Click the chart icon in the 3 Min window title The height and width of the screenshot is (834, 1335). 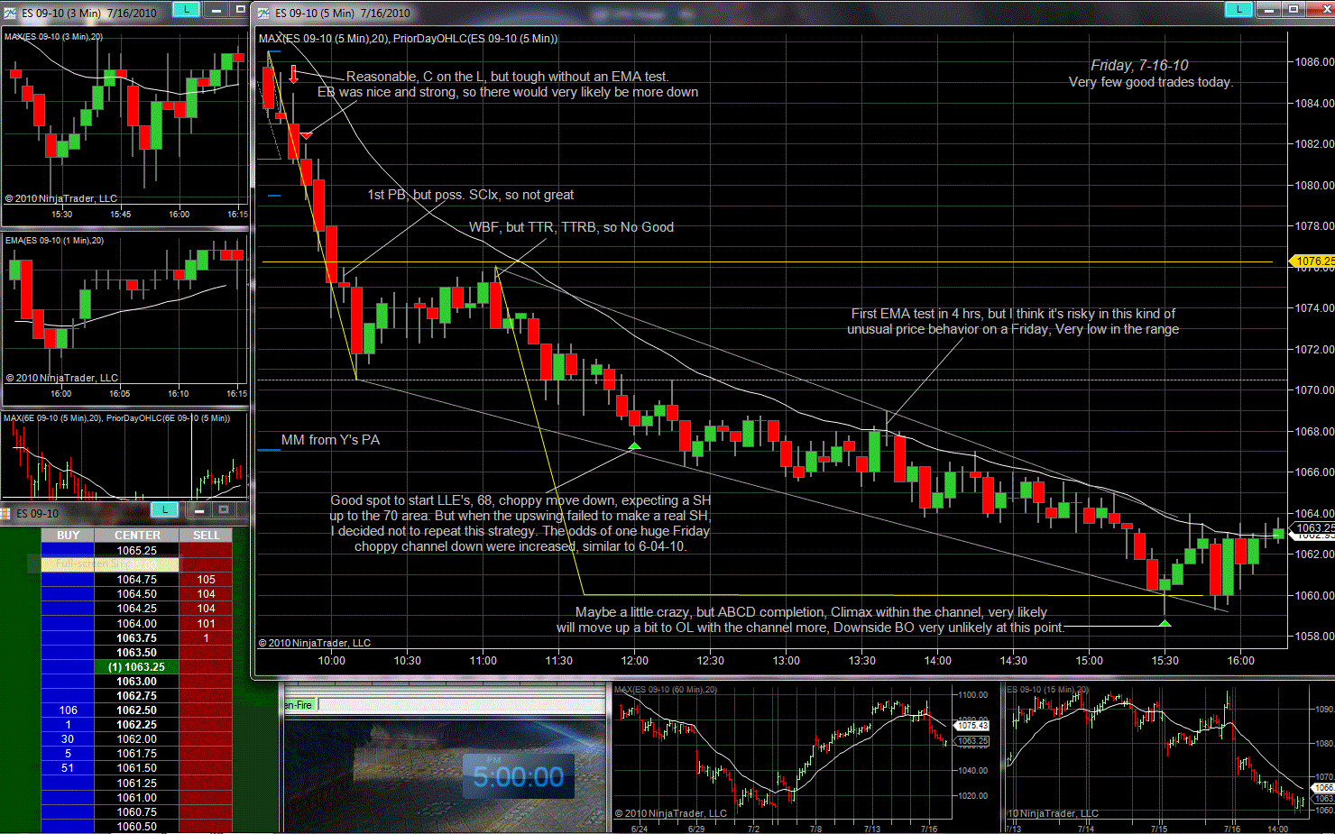[10, 13]
